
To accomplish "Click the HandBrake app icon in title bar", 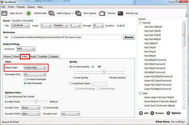I will coord(2,2).
